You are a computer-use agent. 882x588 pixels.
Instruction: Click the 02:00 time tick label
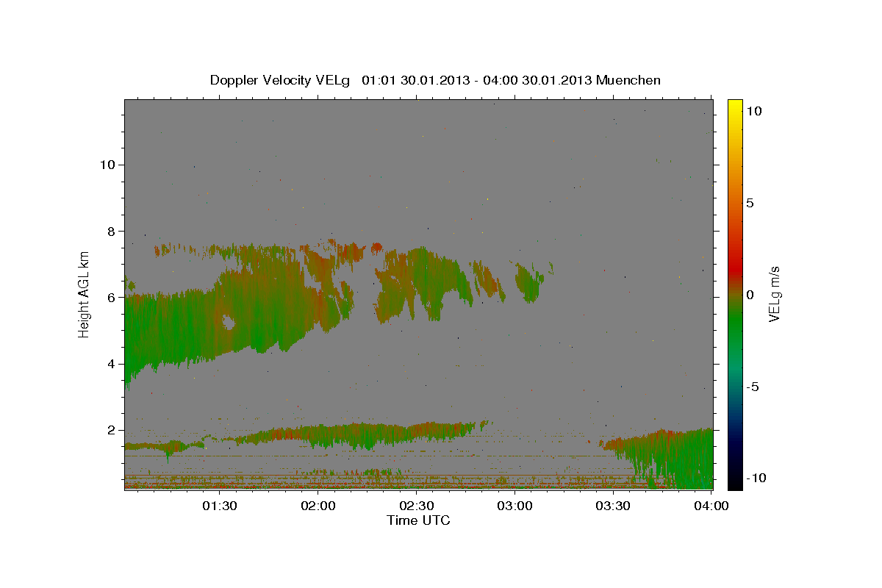318,506
